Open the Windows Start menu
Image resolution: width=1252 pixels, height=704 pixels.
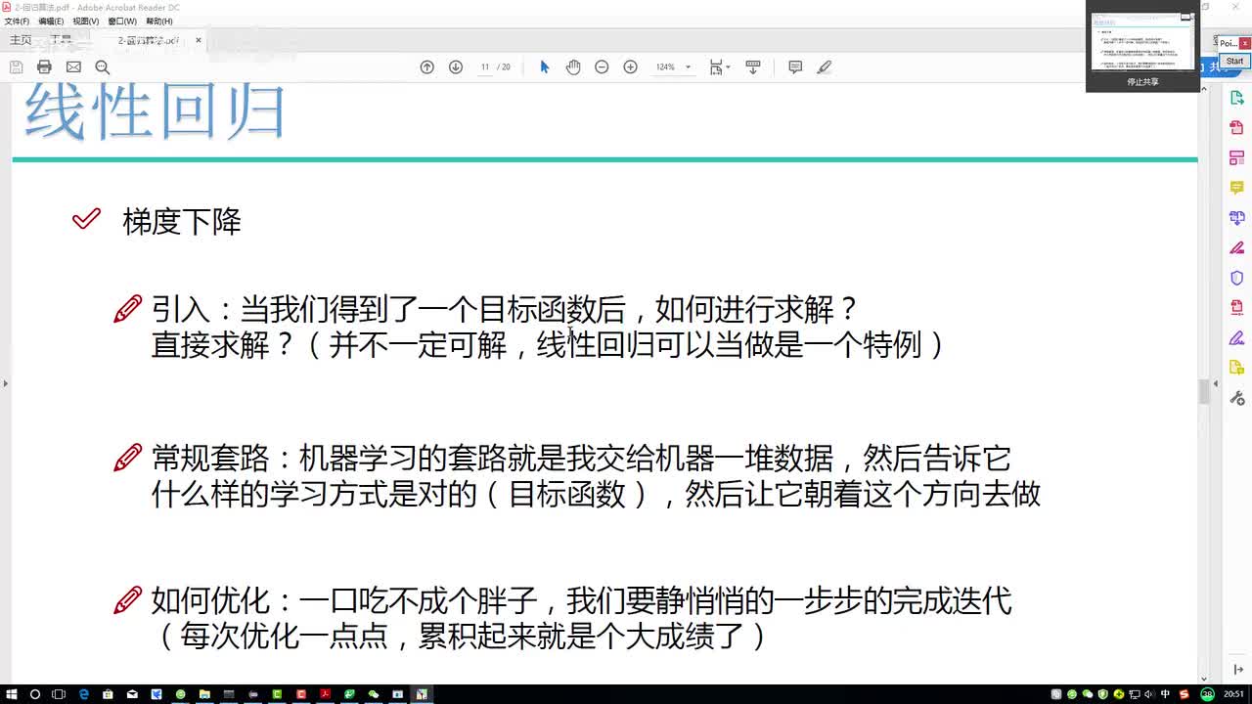pyautogui.click(x=12, y=694)
